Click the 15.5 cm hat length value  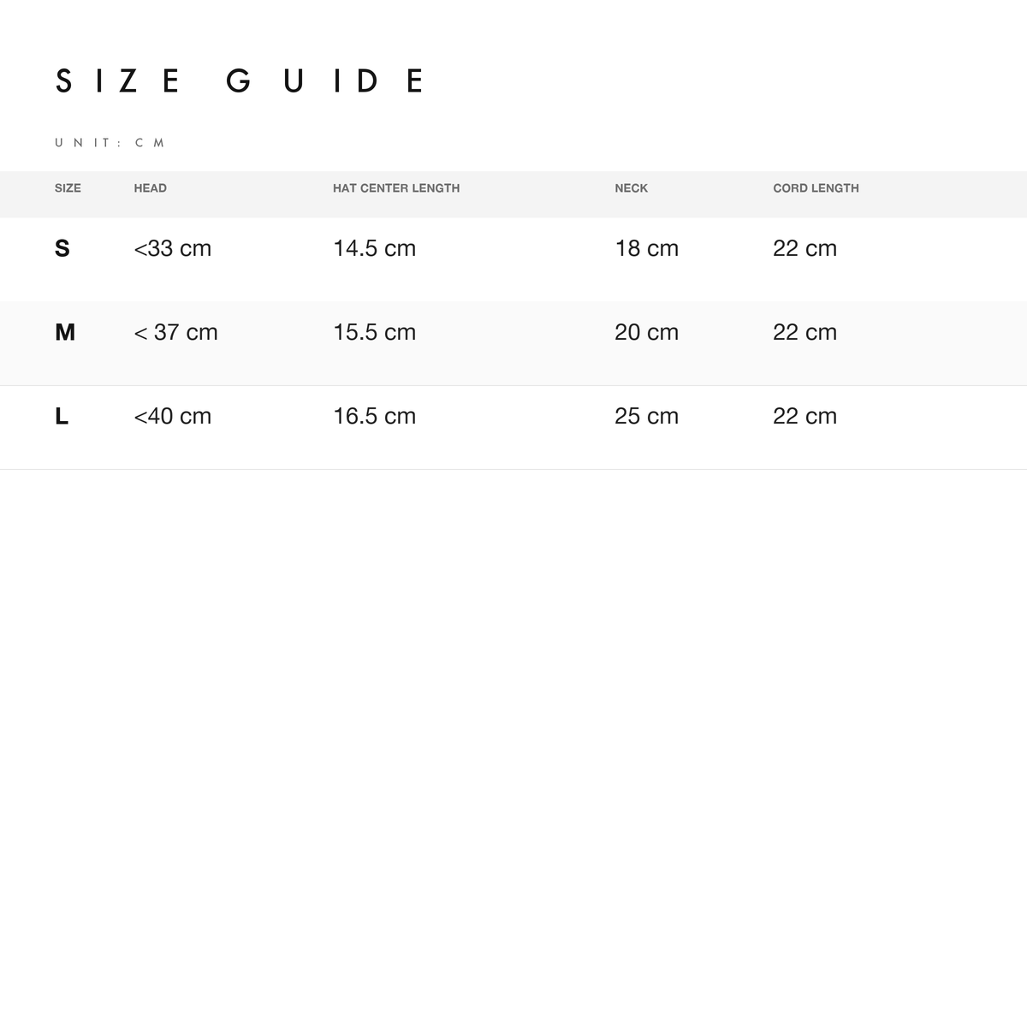click(375, 332)
